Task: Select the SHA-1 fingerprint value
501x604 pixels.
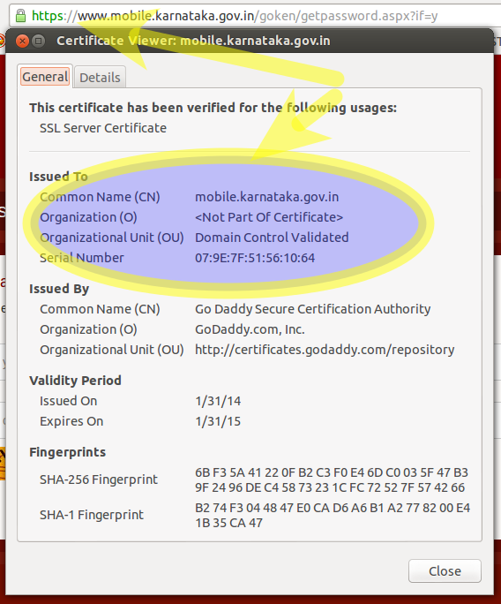Action: [333, 516]
